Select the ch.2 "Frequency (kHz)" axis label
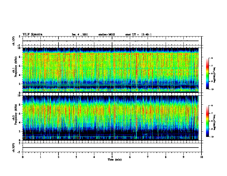227x176 pixels. coord(15,114)
